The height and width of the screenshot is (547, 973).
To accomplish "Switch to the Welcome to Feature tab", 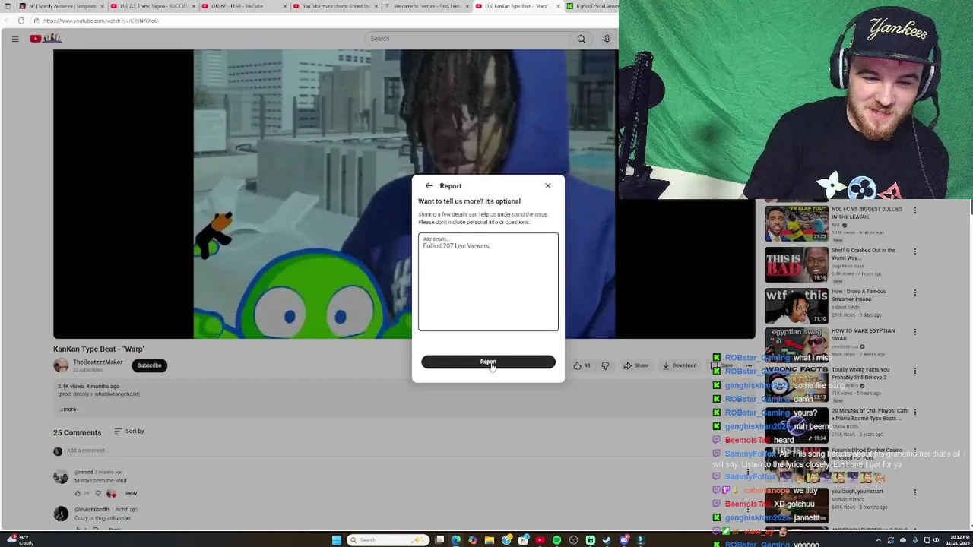I will click(426, 6).
